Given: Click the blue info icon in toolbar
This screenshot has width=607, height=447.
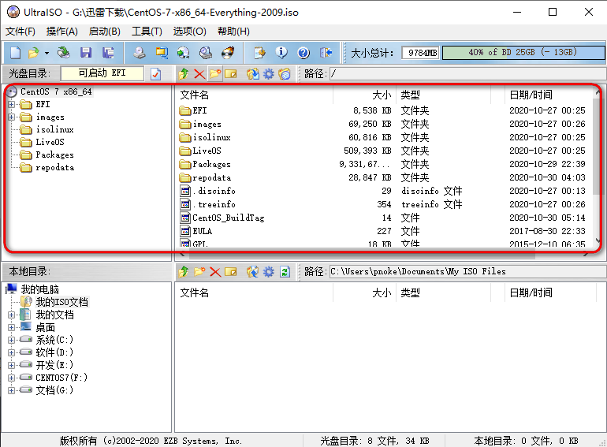Looking at the screenshot, I should pos(281,53).
